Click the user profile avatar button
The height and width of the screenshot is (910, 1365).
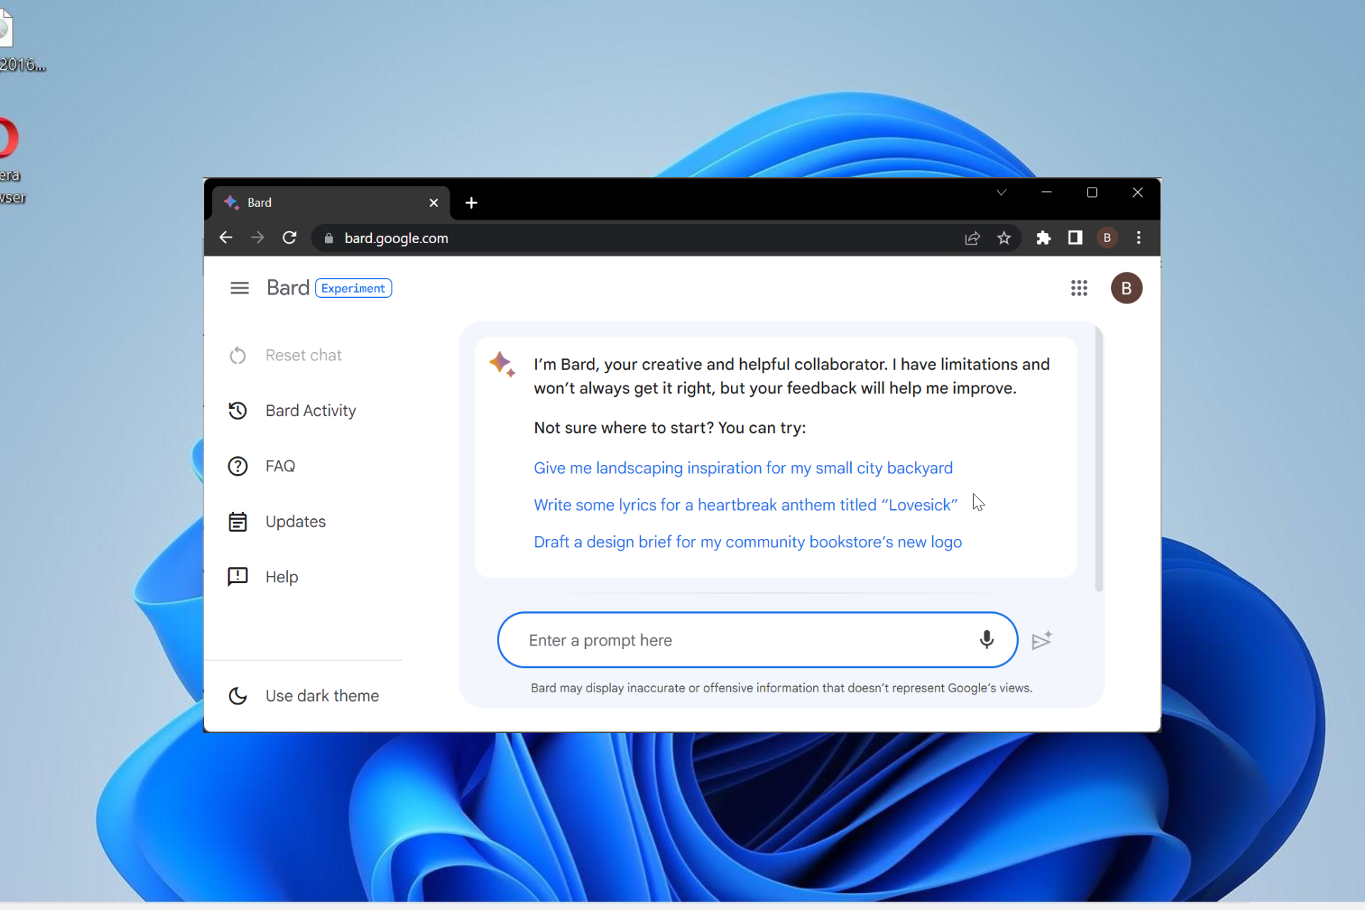[x=1126, y=287]
